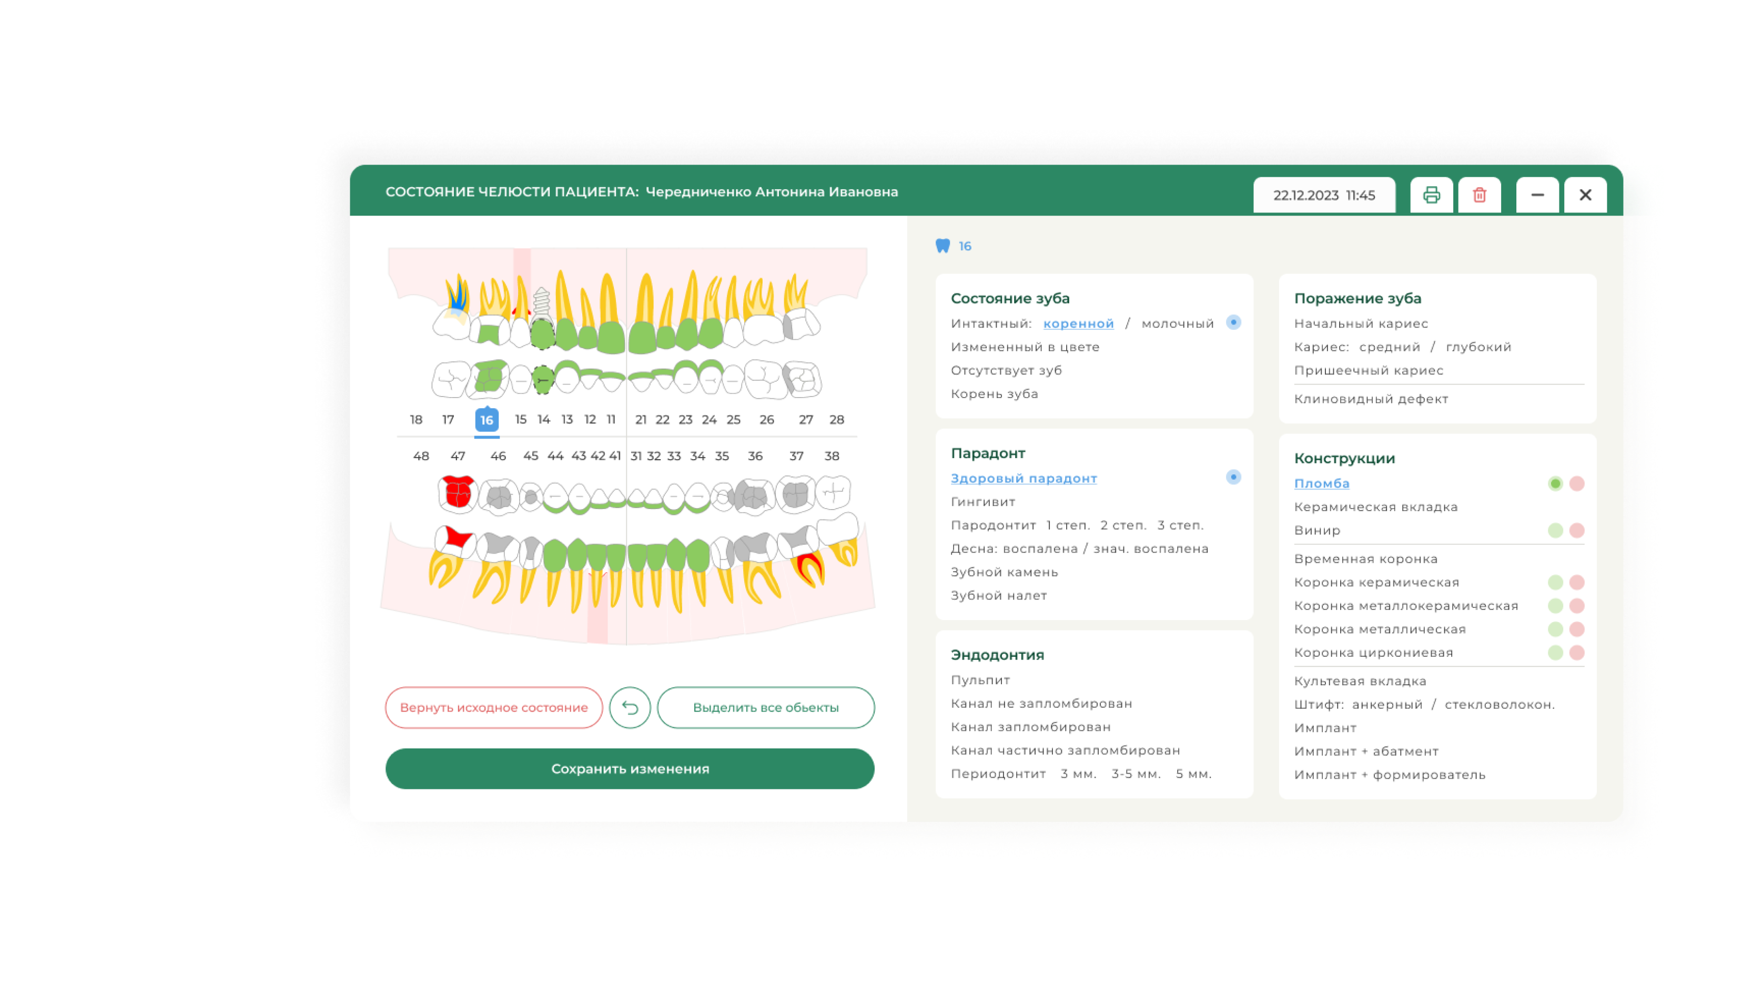
Task: Minimize the jaw state window
Action: click(x=1537, y=195)
